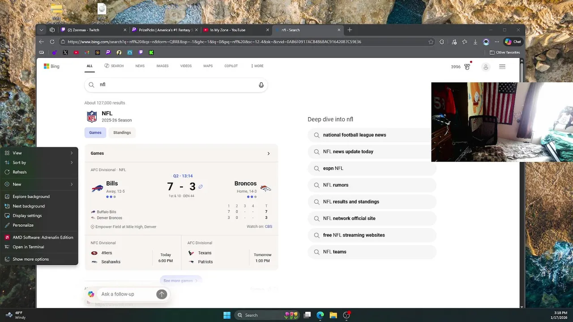Open the Downloads icon in toolbar

click(x=475, y=42)
